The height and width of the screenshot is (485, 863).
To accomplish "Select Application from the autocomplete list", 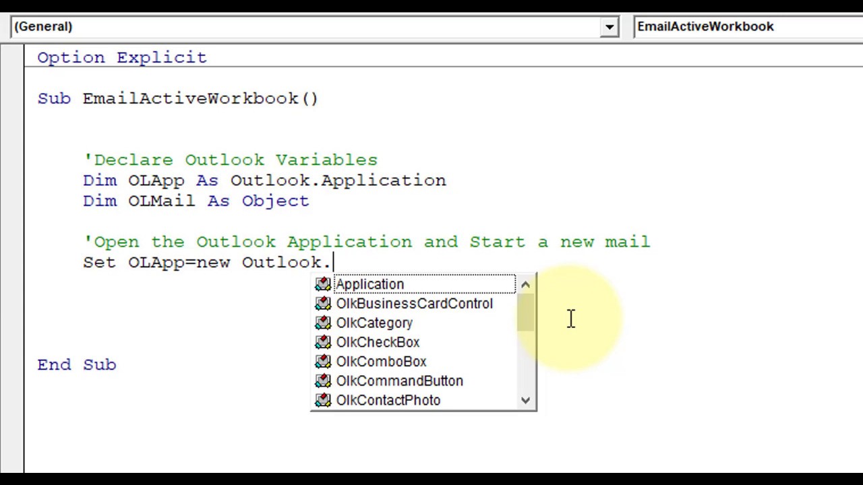I will tap(369, 284).
